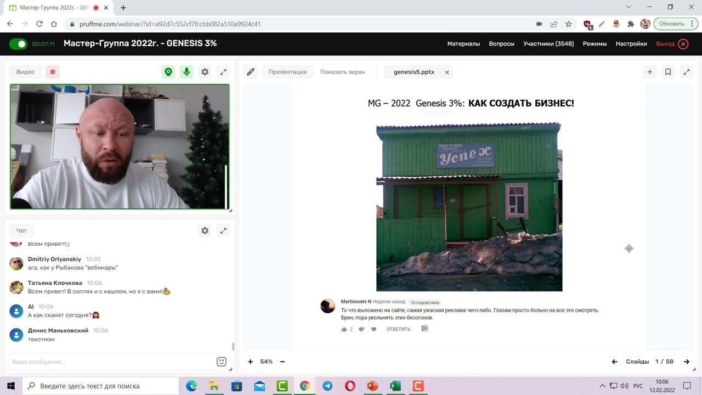Toggle the webcam off
This screenshot has height=395, width=702.
coord(168,71)
